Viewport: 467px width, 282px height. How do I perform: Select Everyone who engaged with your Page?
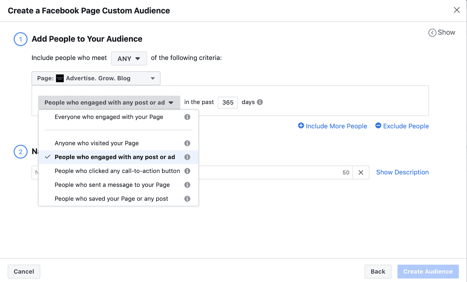tap(119, 117)
